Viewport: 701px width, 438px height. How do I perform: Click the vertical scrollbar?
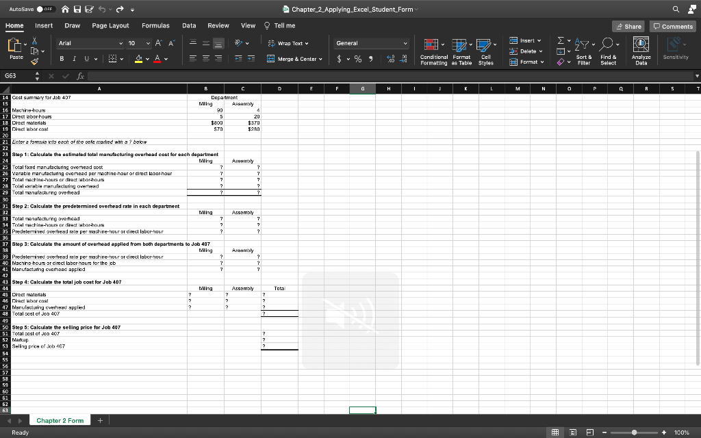(x=698, y=258)
